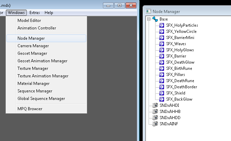
Task: Click the arrow icon next to SFX_BirthRune
Action: point(162,68)
